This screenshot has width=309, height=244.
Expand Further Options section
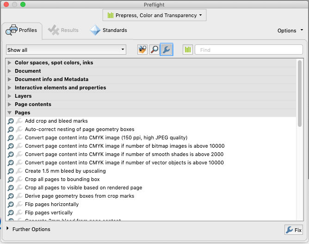coord(7,228)
